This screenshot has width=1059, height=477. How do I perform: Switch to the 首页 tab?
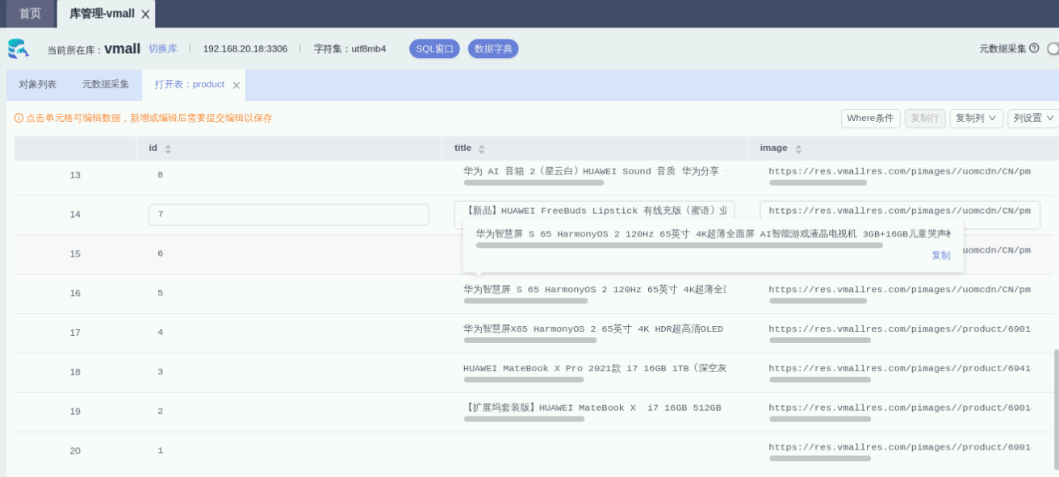(x=30, y=14)
